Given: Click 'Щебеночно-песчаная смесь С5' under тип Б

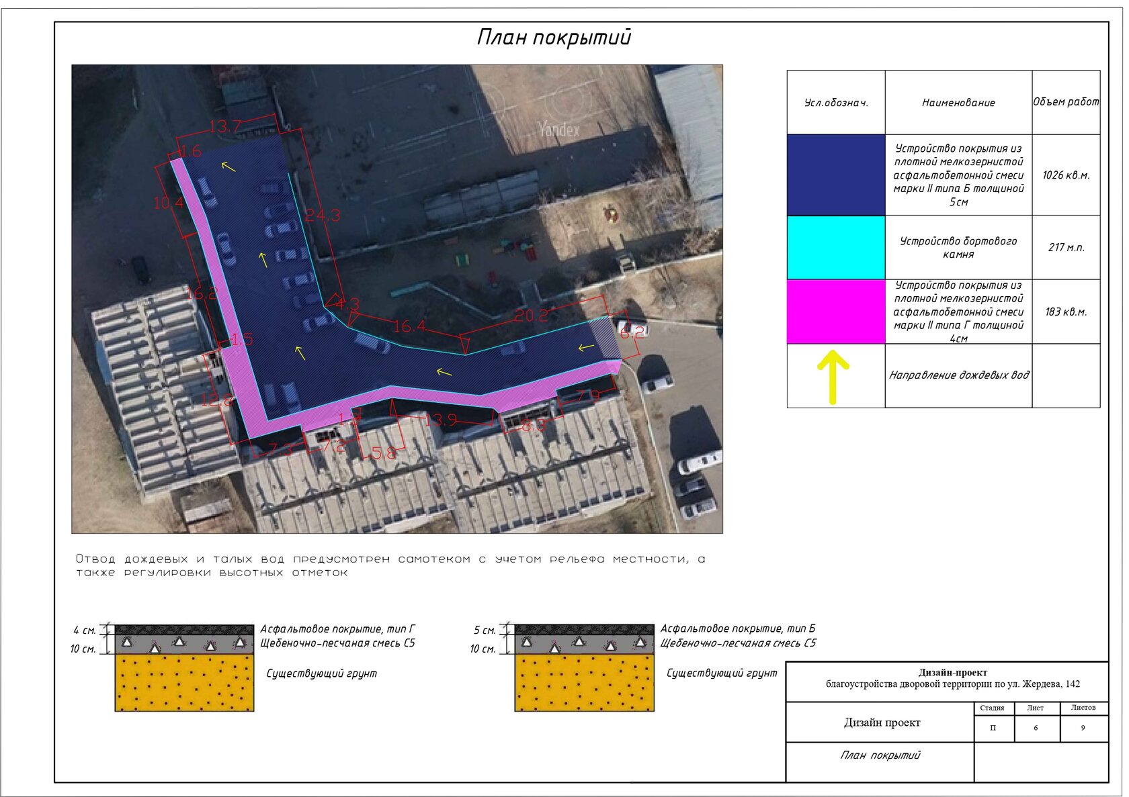Looking at the screenshot, I should pyautogui.click(x=738, y=643).
